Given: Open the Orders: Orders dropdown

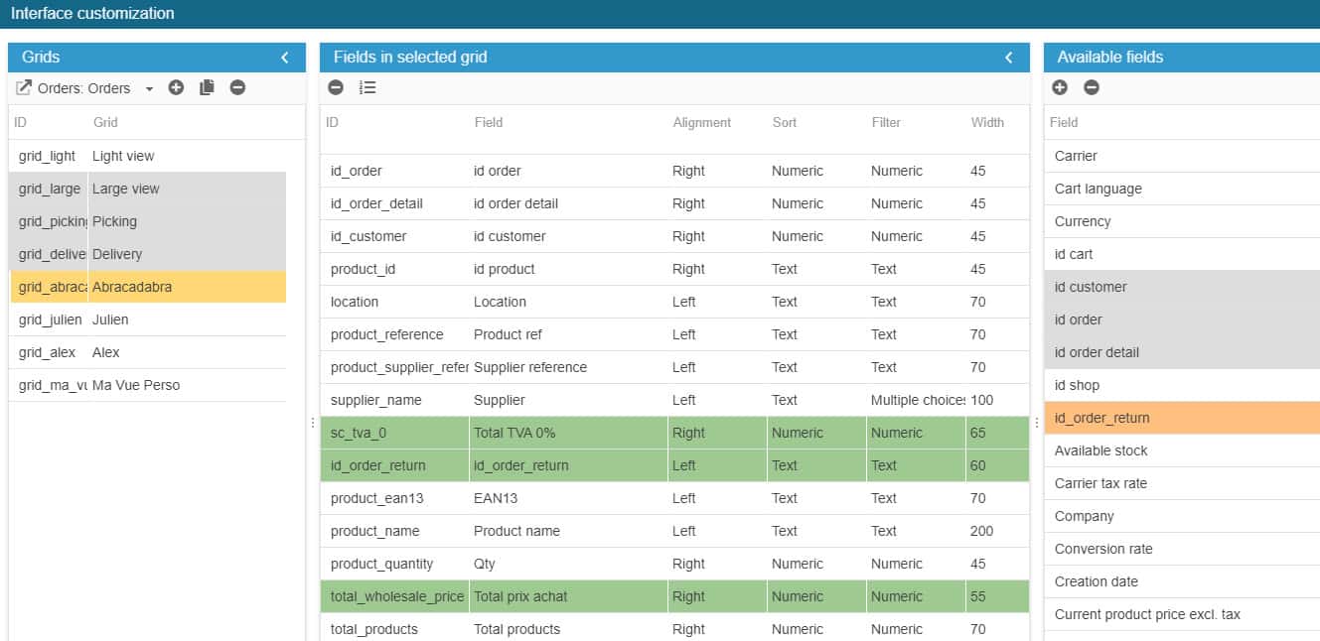Looking at the screenshot, I should [x=149, y=88].
